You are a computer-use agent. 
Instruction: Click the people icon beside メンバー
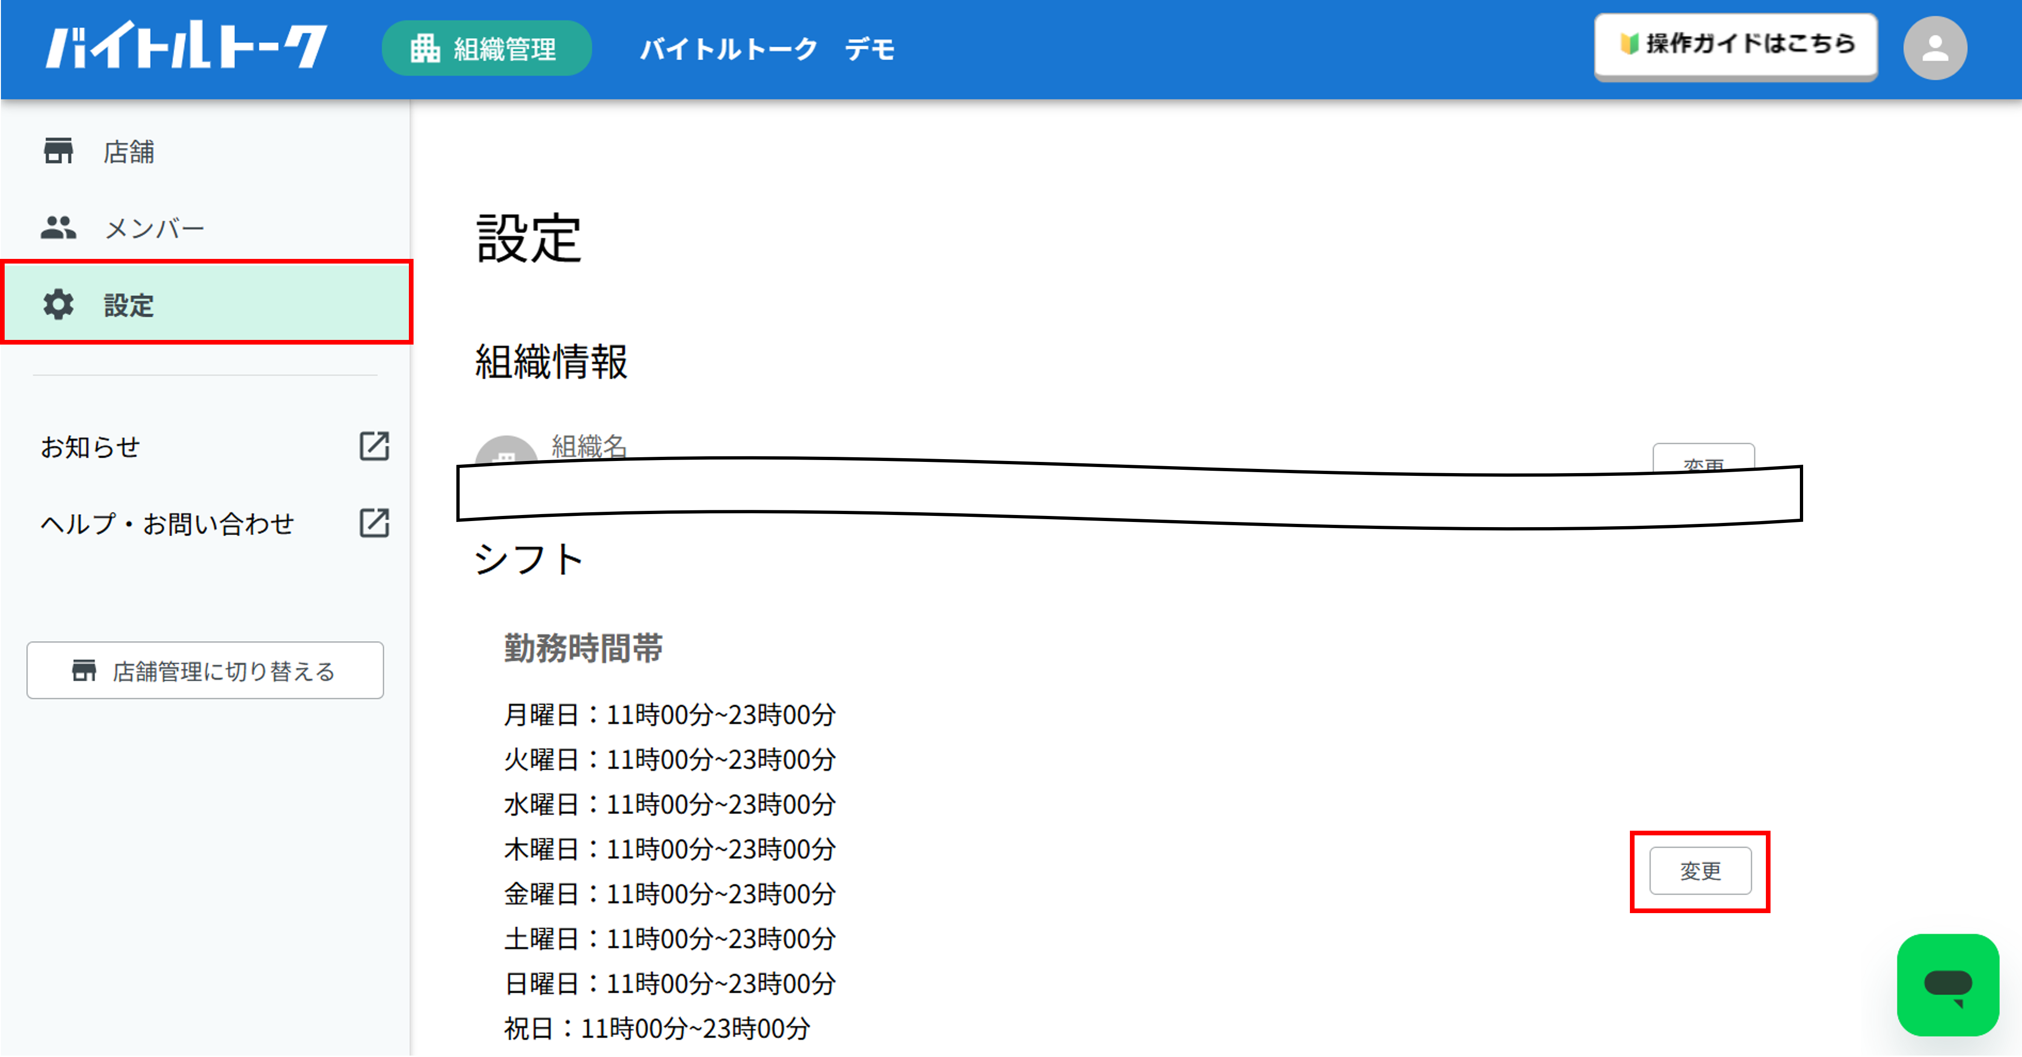[58, 228]
